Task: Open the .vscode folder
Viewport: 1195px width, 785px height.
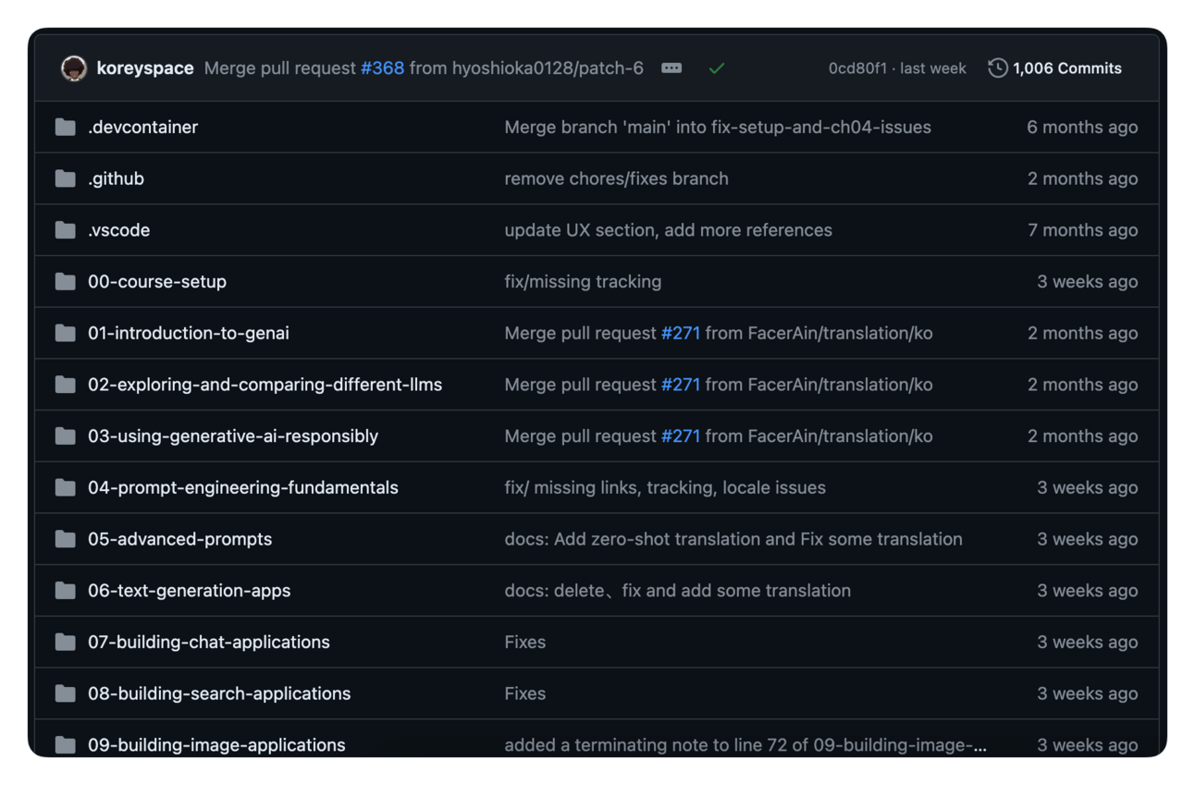Action: (118, 230)
